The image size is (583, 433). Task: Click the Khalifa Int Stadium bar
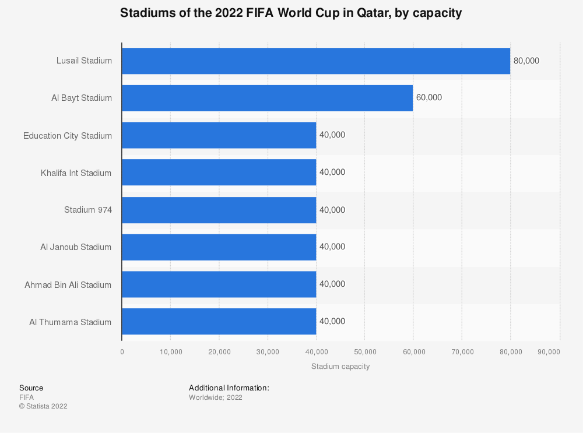click(x=219, y=173)
